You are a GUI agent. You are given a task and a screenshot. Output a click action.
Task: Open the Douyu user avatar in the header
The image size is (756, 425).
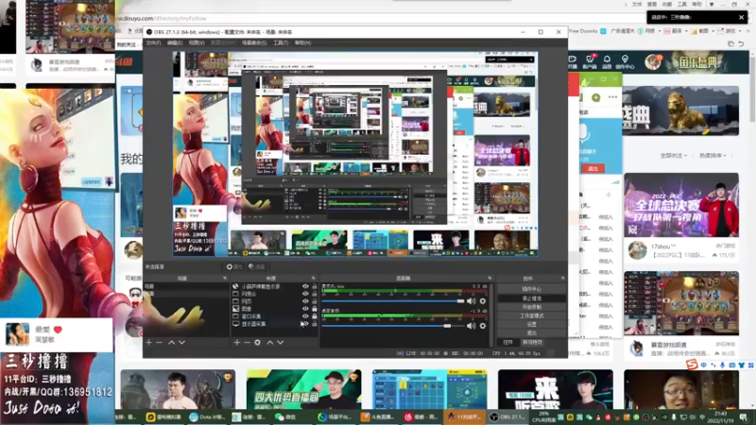tap(653, 62)
